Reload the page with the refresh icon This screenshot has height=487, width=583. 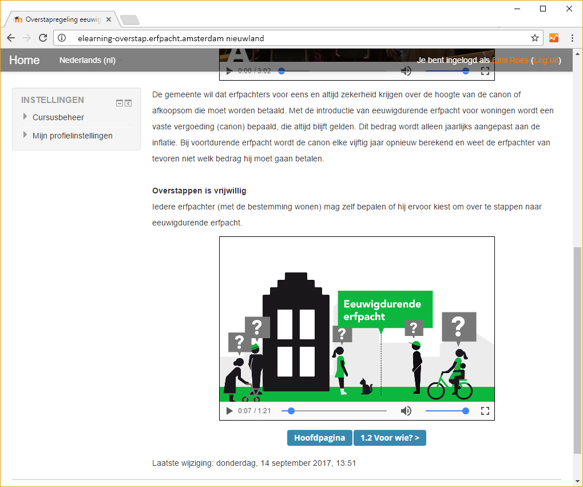click(x=43, y=38)
